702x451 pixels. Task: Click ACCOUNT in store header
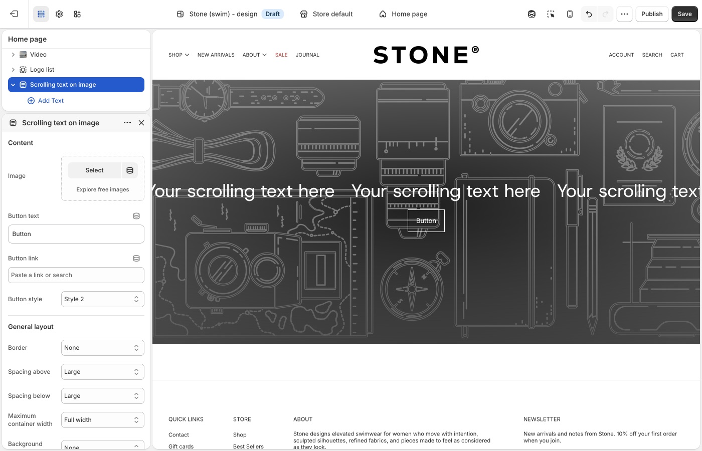[621, 55]
